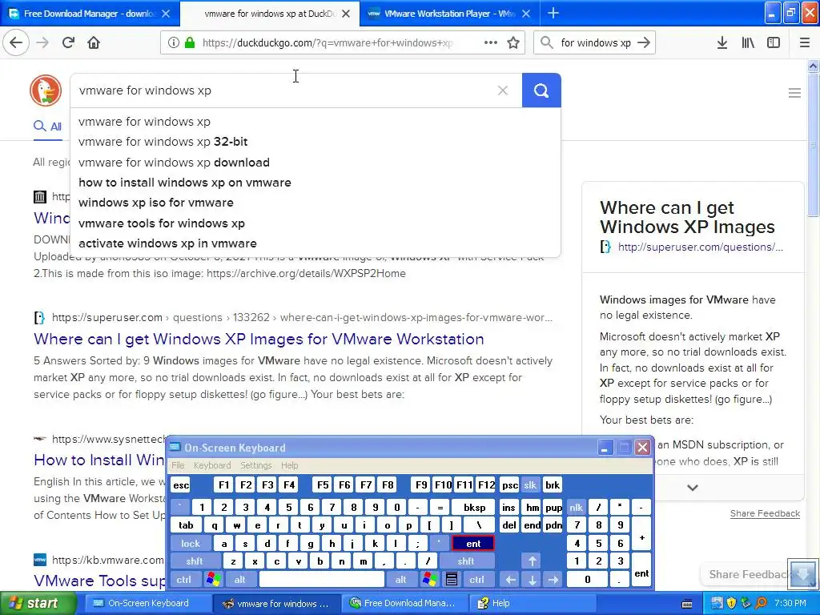The width and height of the screenshot is (820, 615).
Task: Open the Firefox home page icon
Action: [x=94, y=42]
